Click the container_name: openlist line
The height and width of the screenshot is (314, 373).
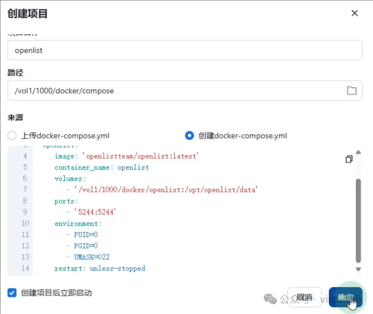coord(102,168)
